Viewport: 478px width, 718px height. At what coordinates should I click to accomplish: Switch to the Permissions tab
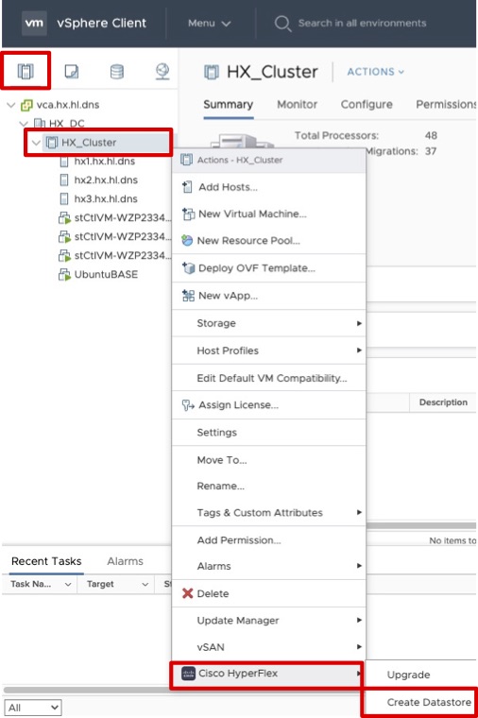click(x=446, y=105)
